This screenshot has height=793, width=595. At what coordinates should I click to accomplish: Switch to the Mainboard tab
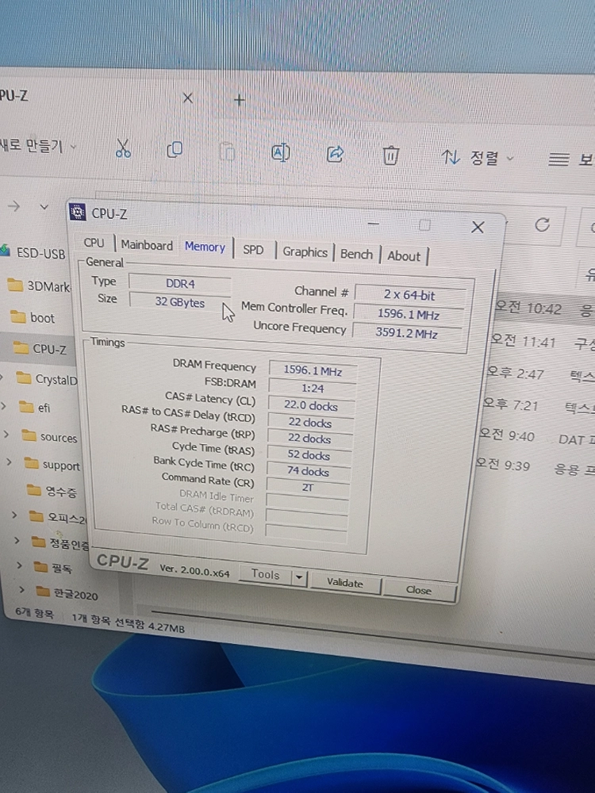click(147, 245)
